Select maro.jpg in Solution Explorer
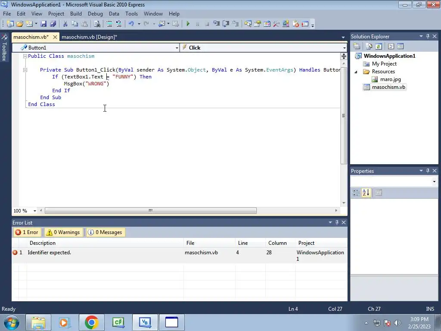441x331 pixels. pyautogui.click(x=390, y=79)
